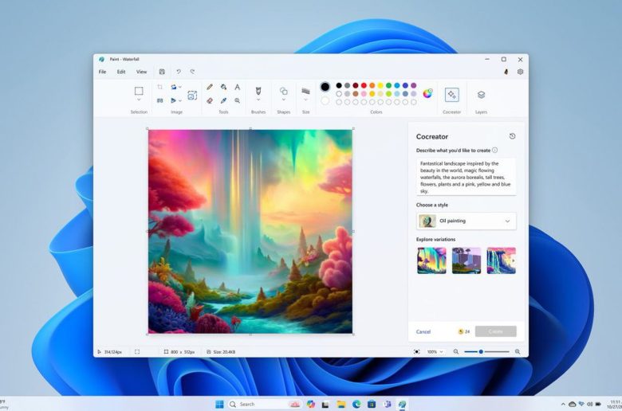Click the Undo arrow

point(179,72)
